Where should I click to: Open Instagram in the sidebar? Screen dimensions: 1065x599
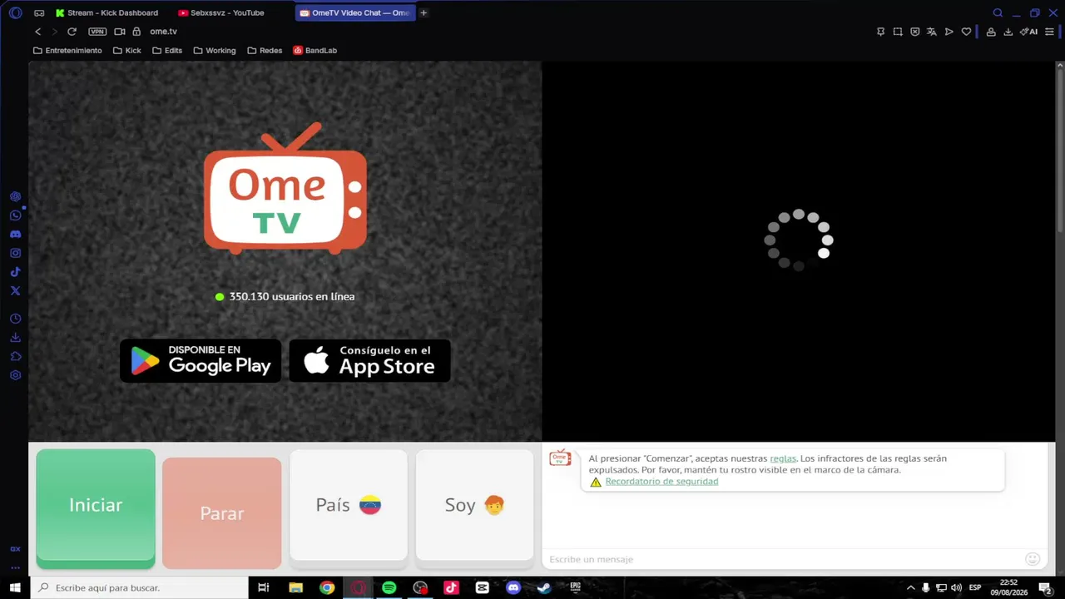(15, 253)
